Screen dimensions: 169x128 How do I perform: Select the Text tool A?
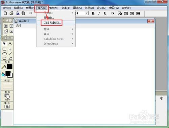[10, 44]
